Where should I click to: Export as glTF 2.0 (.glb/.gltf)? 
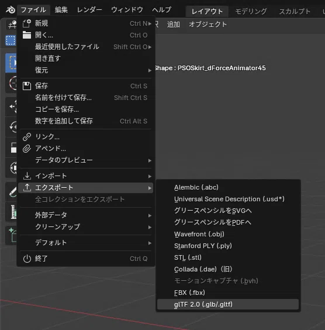[x=228, y=304]
